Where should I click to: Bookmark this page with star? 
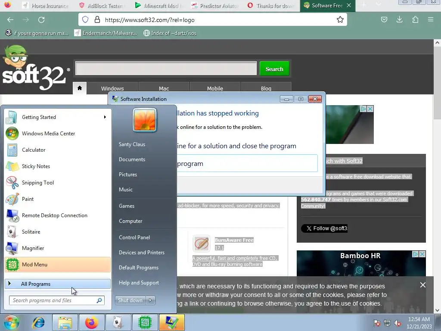click(x=340, y=20)
